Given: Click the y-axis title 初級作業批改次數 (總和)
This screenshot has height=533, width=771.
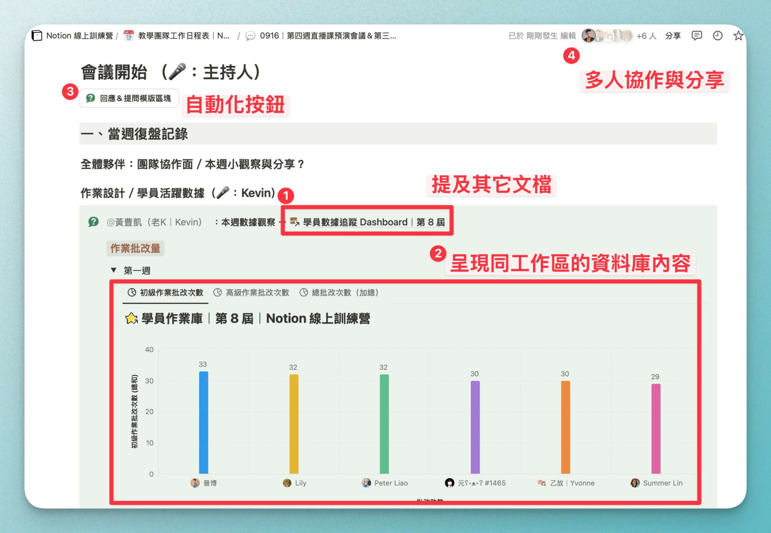Looking at the screenshot, I should [135, 411].
